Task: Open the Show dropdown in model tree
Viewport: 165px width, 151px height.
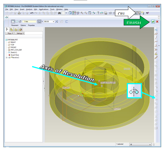Action: pyautogui.click(x=10, y=33)
